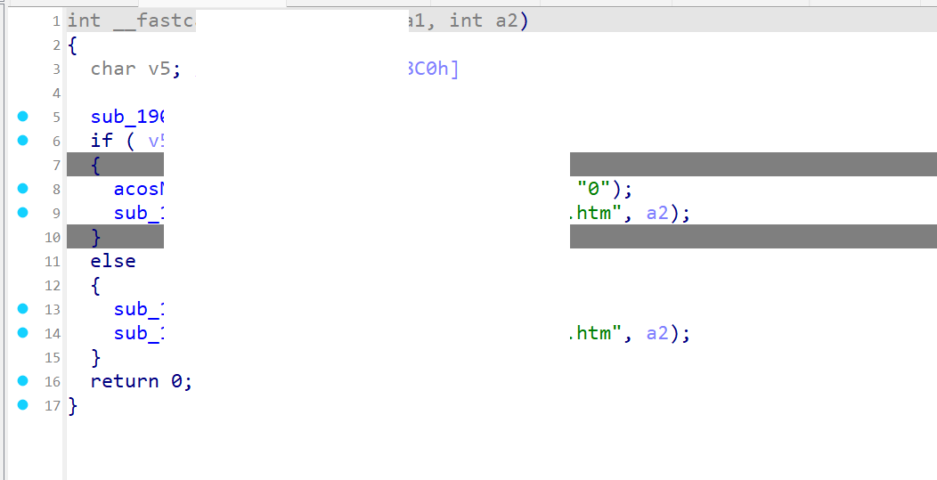Click the breakpoint dot on line 5
This screenshot has height=480, width=937.
point(23,116)
